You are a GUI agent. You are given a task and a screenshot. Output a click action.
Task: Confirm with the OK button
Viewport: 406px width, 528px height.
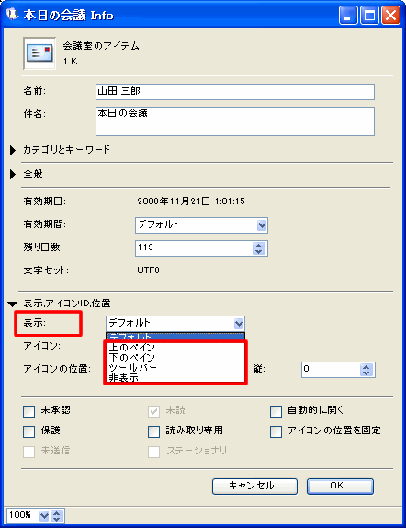click(340, 486)
